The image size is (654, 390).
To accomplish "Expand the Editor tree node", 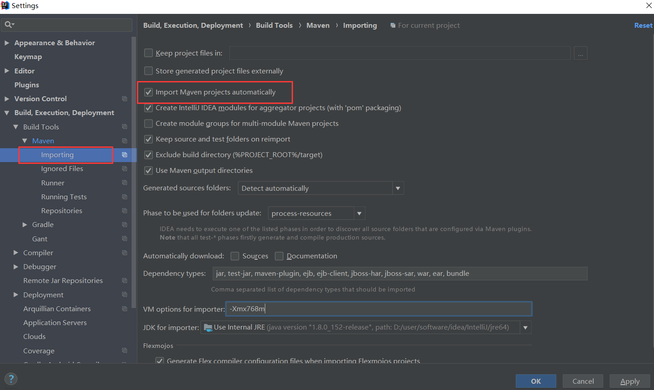I will click(x=7, y=71).
